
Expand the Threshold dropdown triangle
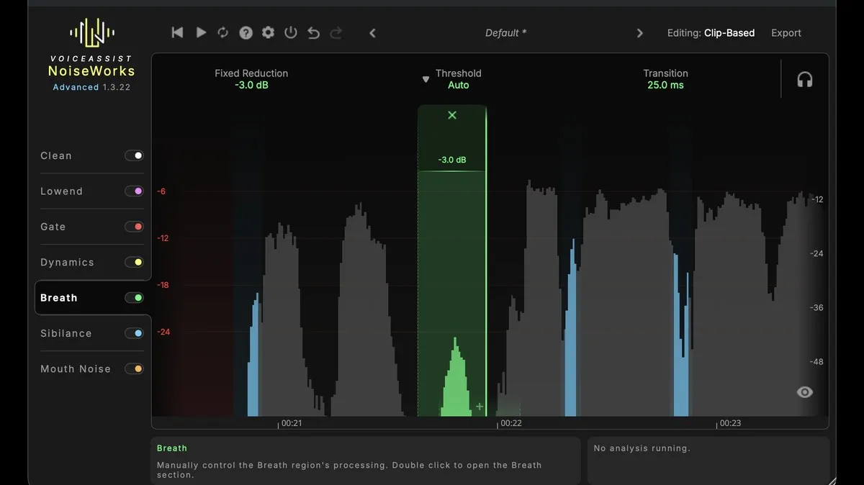pyautogui.click(x=426, y=80)
